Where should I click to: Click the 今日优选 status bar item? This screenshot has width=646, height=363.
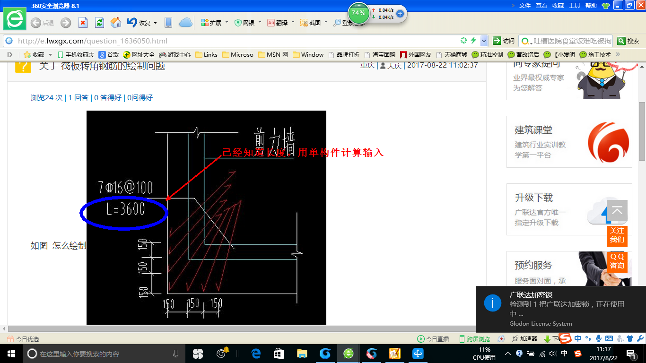click(x=23, y=339)
